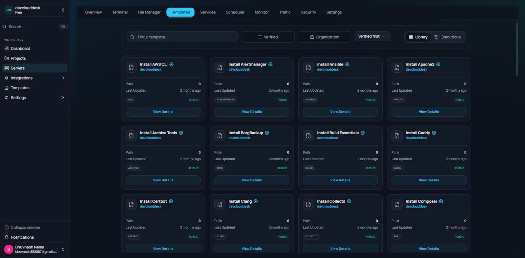Open the Settings tab in top bar
Image resolution: width=525 pixels, height=258 pixels.
[x=334, y=12]
